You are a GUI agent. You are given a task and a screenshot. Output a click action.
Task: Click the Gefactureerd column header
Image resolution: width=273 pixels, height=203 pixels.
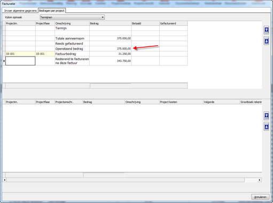tap(173, 23)
